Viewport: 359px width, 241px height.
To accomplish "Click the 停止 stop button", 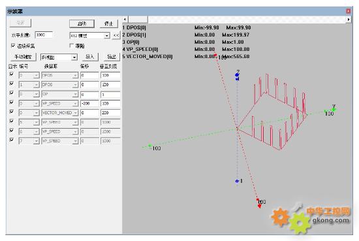I will 108,24.
